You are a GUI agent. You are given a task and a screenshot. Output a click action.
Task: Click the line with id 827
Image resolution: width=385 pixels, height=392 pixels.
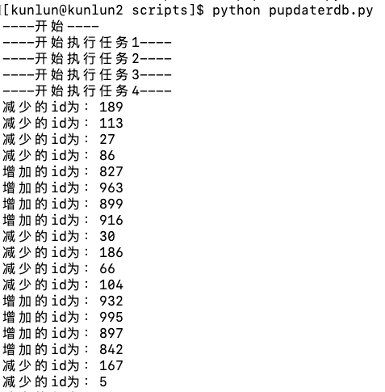(63, 172)
